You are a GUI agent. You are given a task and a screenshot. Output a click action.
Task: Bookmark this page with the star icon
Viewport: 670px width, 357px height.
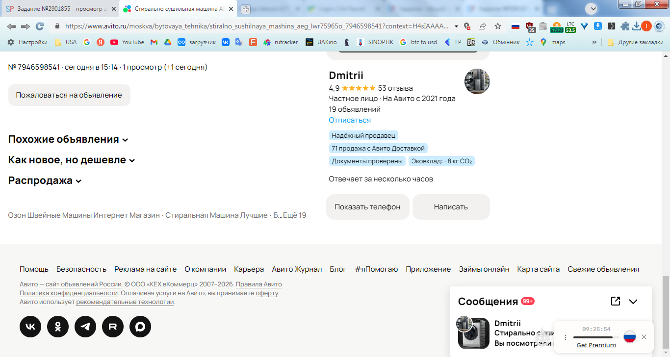click(498, 26)
